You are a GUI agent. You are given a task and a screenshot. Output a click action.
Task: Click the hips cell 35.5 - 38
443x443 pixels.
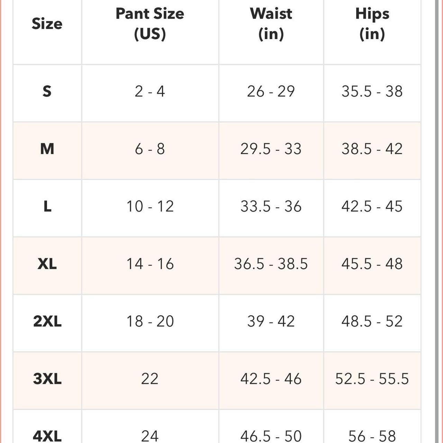point(372,91)
